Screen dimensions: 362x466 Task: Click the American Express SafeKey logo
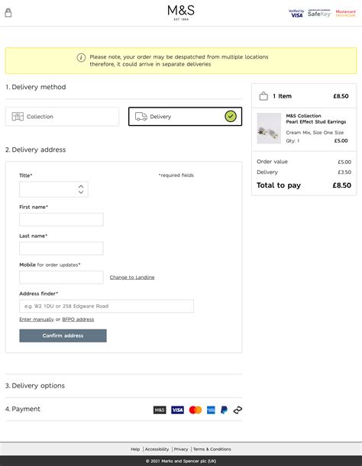point(319,14)
